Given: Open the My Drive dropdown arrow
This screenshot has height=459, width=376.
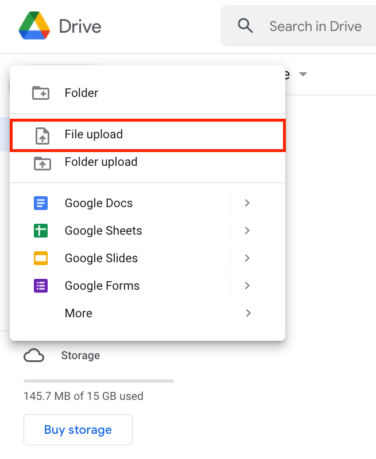Looking at the screenshot, I should 303,75.
